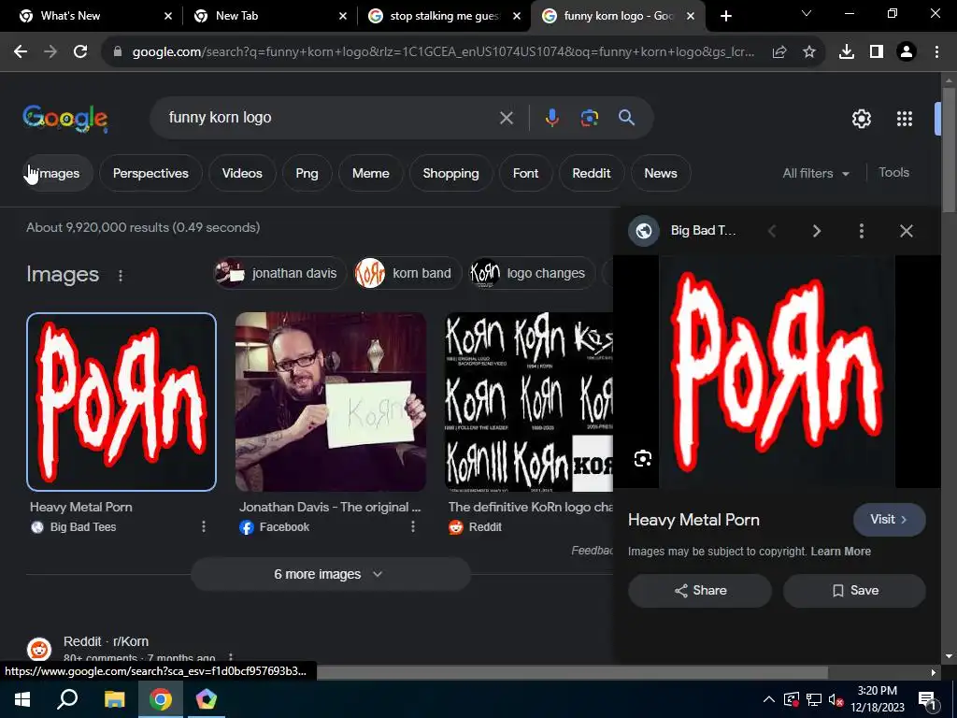Open Chrome downloads icon
This screenshot has width=957, height=718.
click(847, 52)
